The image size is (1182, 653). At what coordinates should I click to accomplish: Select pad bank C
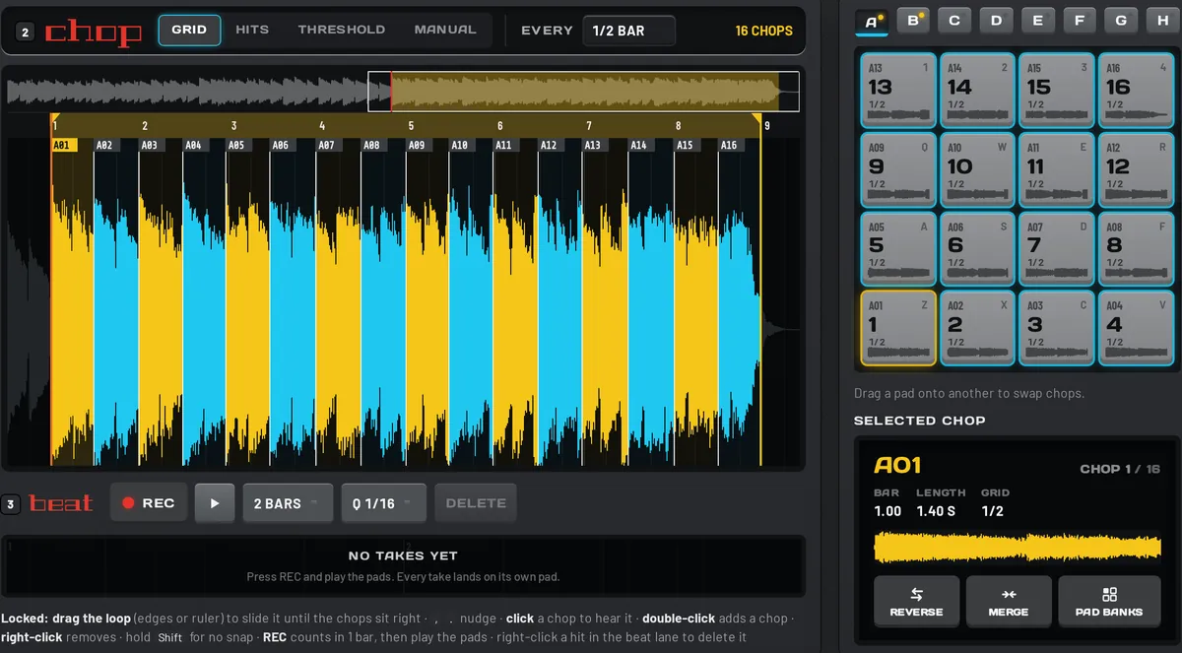click(x=955, y=21)
